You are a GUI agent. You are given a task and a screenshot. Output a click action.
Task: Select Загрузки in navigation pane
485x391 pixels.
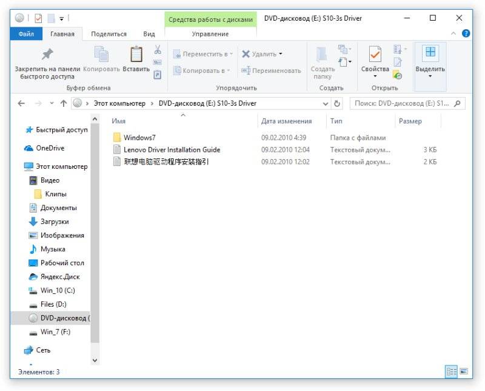55,222
